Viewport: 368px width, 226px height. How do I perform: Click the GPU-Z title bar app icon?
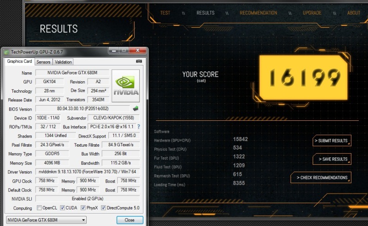pyautogui.click(x=6, y=52)
